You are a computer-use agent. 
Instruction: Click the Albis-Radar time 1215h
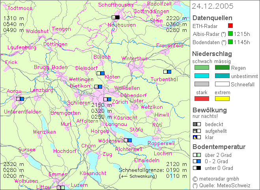[x=242, y=34]
